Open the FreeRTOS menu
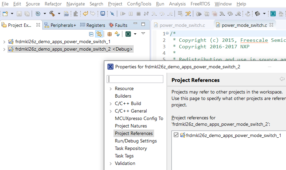This screenshot has height=170, width=286. (200, 4)
